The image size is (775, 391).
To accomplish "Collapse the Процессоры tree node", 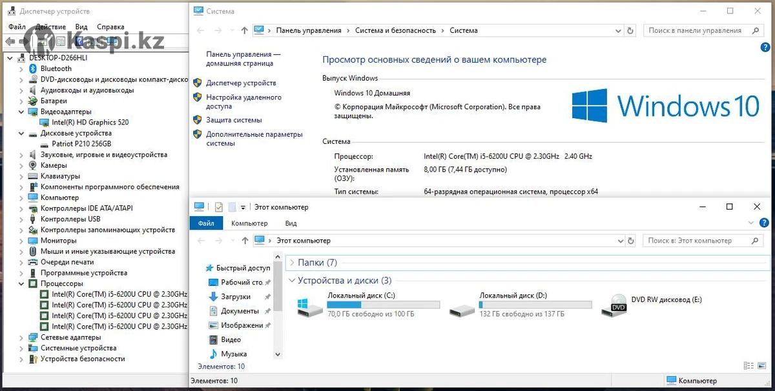I will 22,284.
